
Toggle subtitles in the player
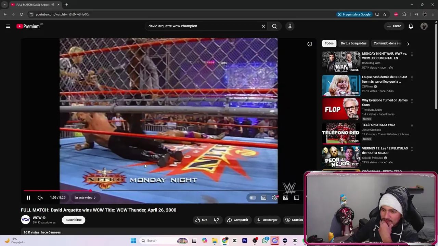pyautogui.click(x=263, y=197)
